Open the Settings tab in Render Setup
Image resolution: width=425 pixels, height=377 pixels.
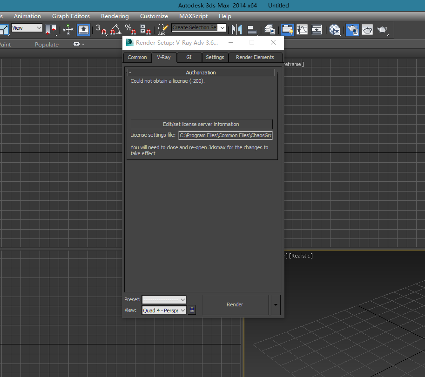point(215,57)
